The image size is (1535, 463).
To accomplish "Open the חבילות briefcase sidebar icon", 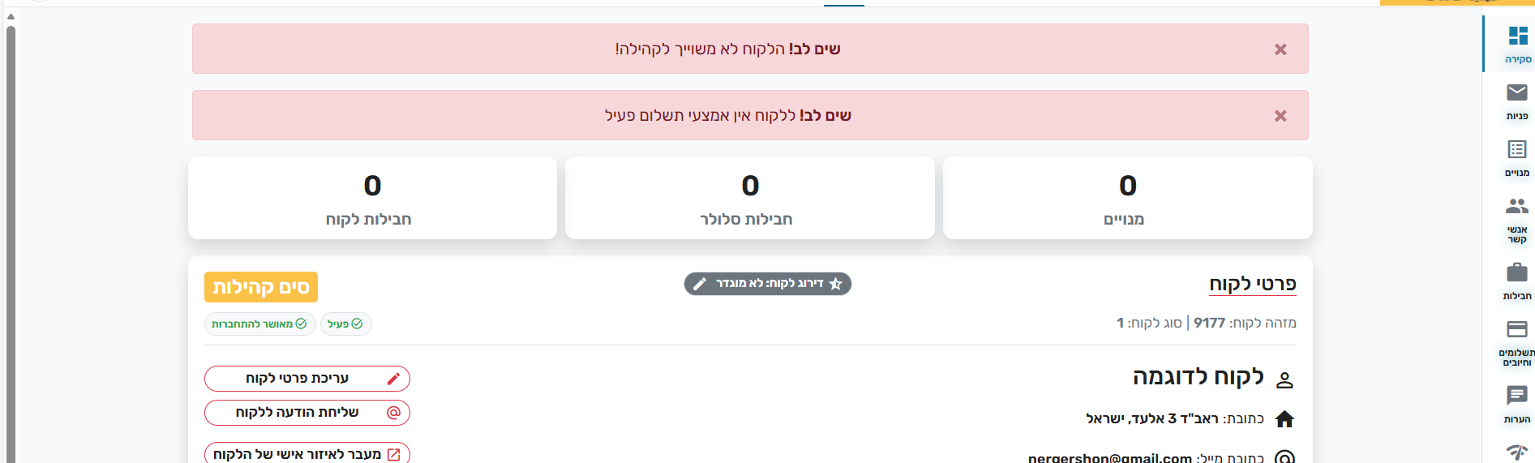I will click(1517, 281).
